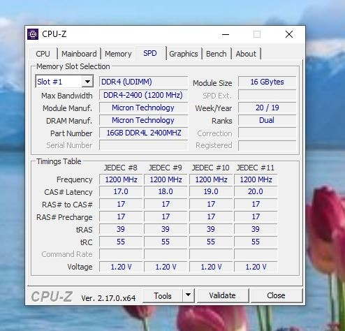Click JEDEC #8 RAS# to CAS# value 17

(121, 204)
